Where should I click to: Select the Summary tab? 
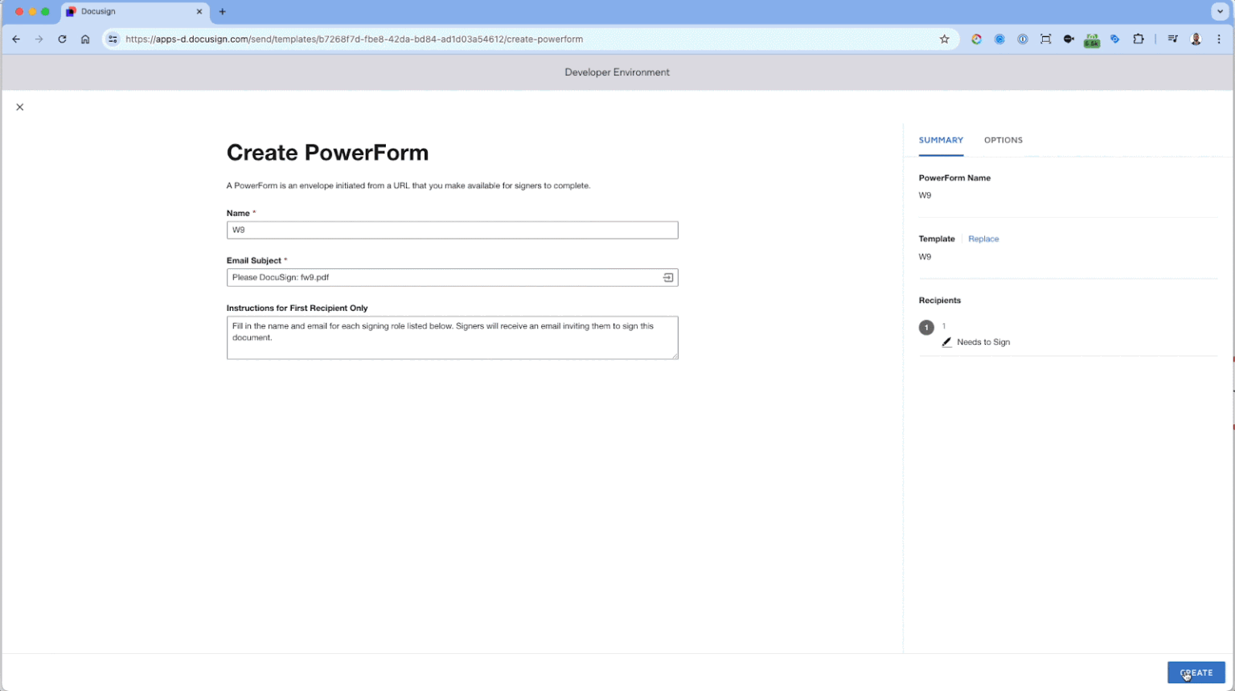point(941,140)
